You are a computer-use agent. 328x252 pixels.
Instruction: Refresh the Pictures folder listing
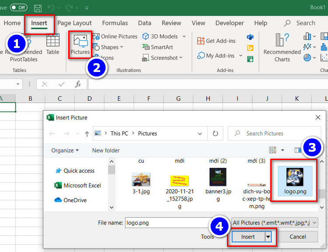tap(215, 133)
